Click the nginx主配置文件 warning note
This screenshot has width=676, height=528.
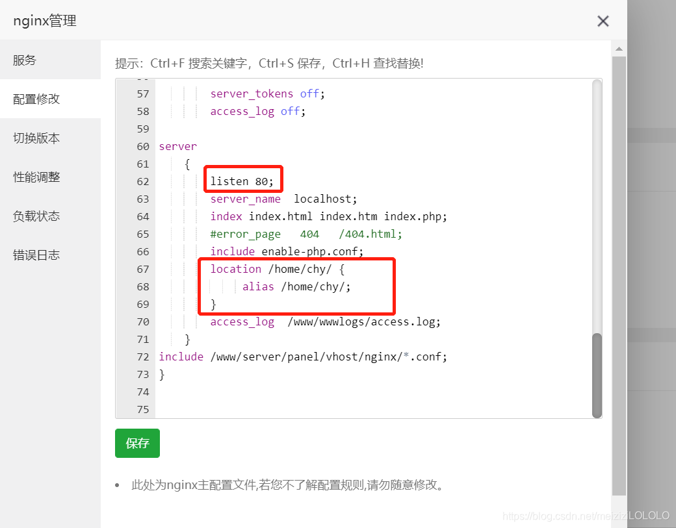[287, 485]
